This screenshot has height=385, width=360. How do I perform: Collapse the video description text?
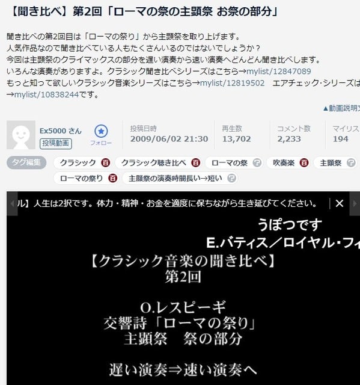pyautogui.click(x=341, y=108)
